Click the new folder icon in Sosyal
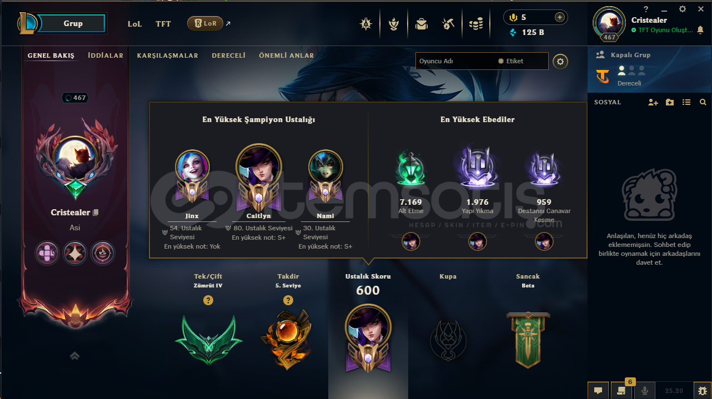This screenshot has width=712, height=399. (x=670, y=102)
